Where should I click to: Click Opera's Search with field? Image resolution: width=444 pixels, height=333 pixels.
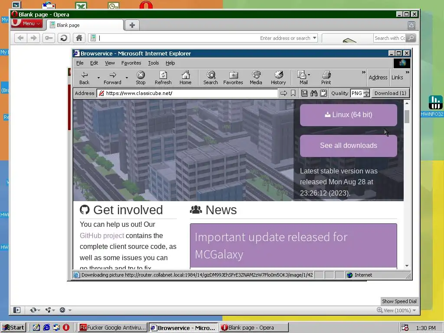pyautogui.click(x=389, y=38)
